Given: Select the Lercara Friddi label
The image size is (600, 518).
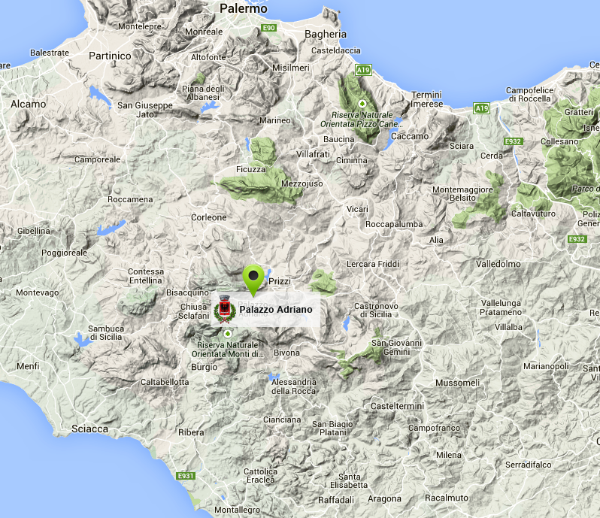Looking at the screenshot, I should 373,264.
